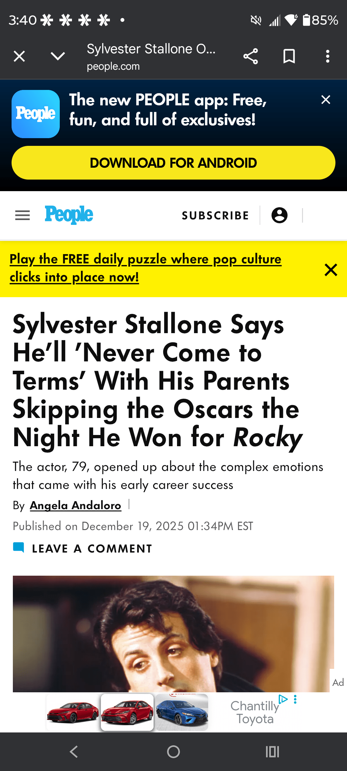Close the in-app browser tab

(19, 57)
